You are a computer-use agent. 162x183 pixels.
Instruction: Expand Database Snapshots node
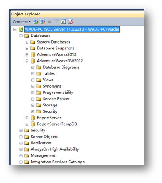27,49
